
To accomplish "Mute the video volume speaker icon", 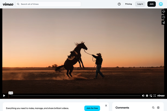I will click(143, 96).
